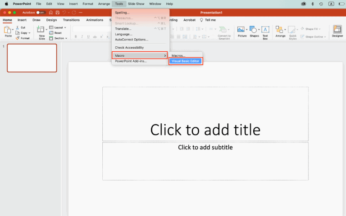
Task: Select Check Accessibility in Tools menu
Action: 129,47
